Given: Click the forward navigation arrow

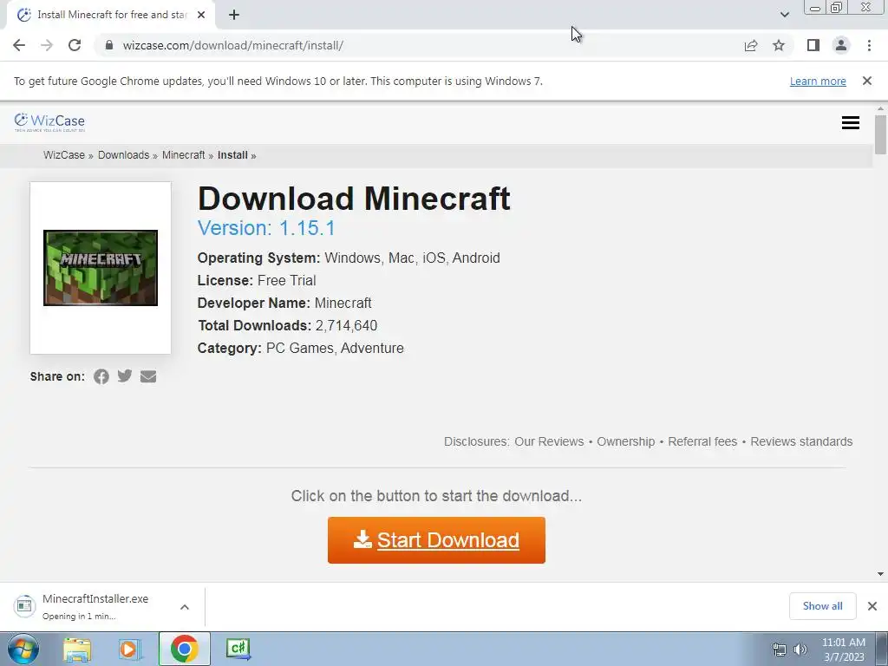Looking at the screenshot, I should (47, 45).
